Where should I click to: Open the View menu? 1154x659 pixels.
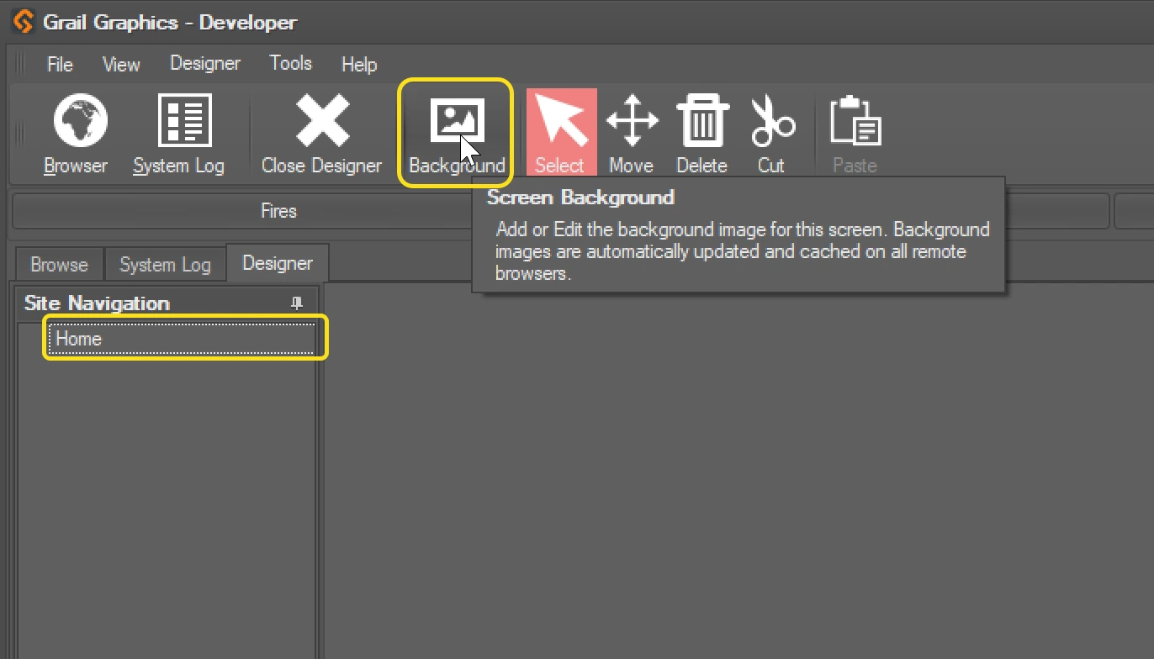[x=120, y=64]
